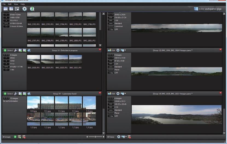Image resolution: width=227 pixels, height=144 pixels.
Task: Click the 'All Groups' label
Action: 7,137
